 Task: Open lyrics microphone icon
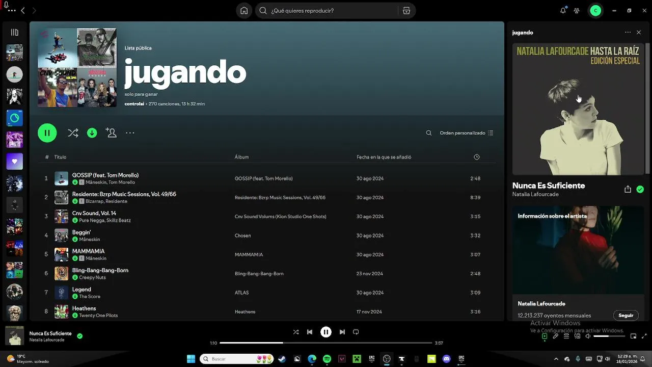pos(555,336)
